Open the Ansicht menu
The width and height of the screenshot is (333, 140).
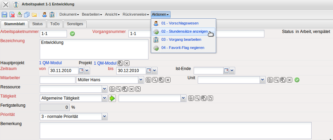[x=112, y=15]
